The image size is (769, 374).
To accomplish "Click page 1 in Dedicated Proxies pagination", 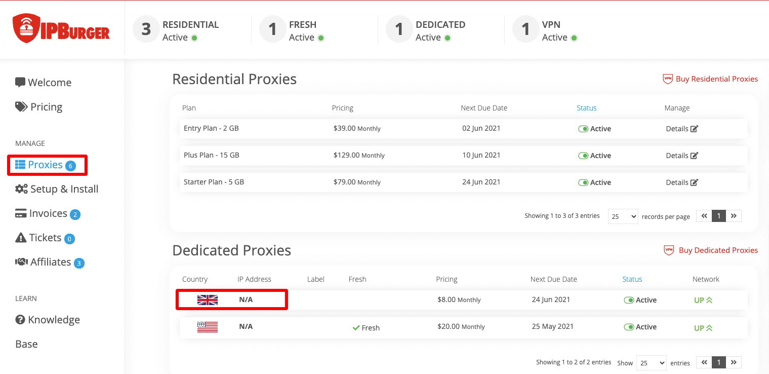I will click(x=718, y=362).
